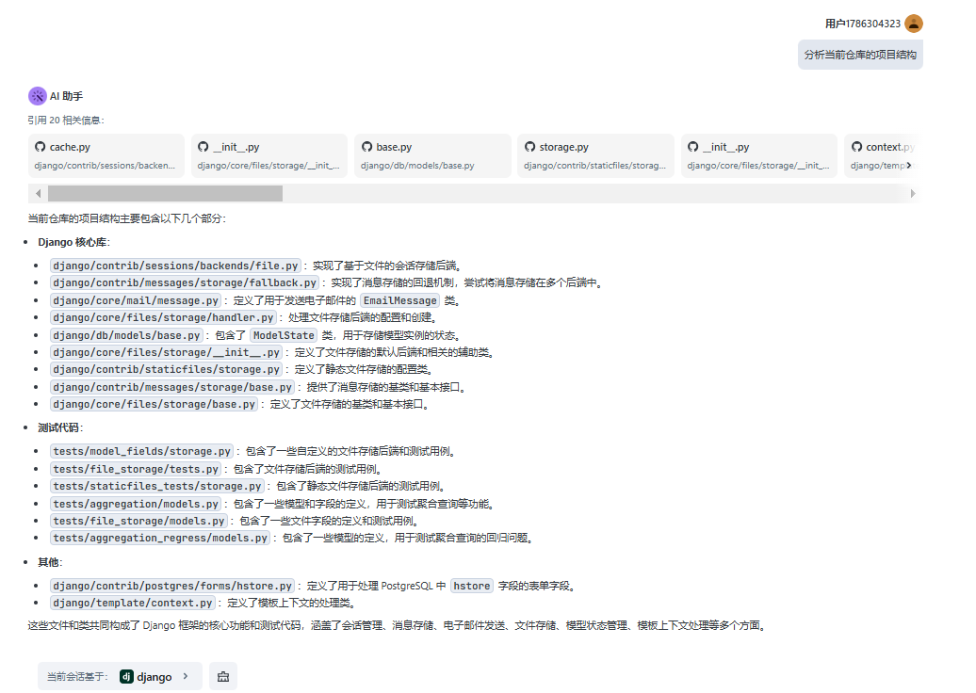Viewport: 976px width, 693px height.
Task: Click tests/model_fields/storage.py code path
Action: [142, 451]
